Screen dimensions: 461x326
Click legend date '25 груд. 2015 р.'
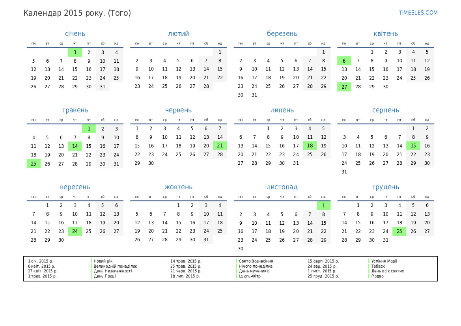click(323, 276)
